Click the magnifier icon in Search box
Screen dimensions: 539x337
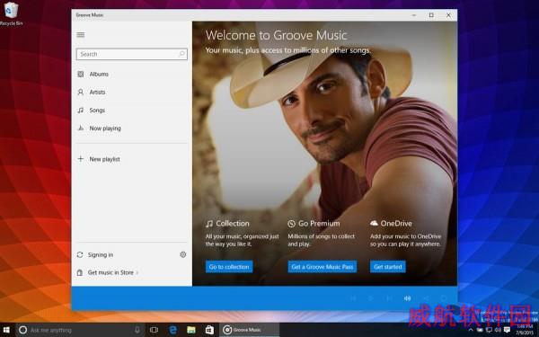click(x=181, y=54)
